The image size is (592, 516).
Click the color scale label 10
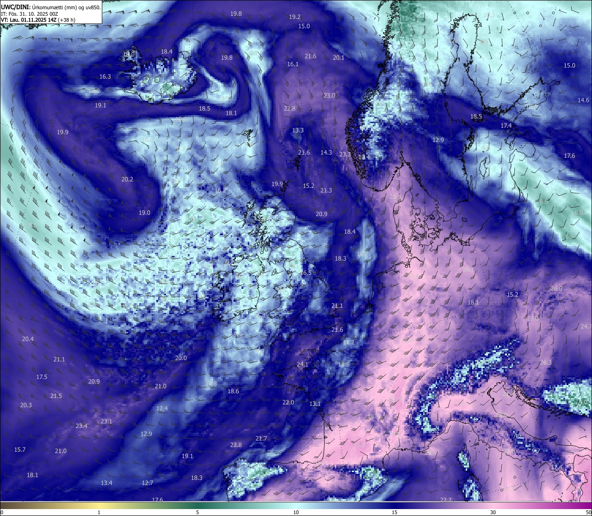(296, 512)
